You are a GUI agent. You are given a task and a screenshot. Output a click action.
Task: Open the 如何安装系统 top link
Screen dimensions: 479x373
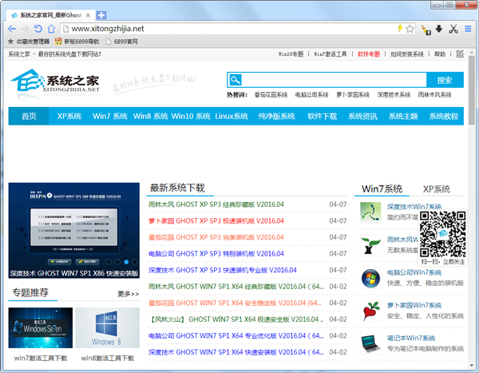coord(407,54)
